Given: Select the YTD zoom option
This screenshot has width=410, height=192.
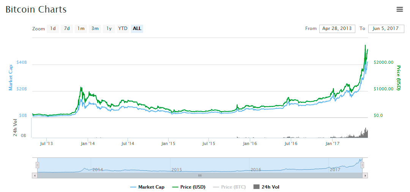Looking at the screenshot, I should (123, 28).
